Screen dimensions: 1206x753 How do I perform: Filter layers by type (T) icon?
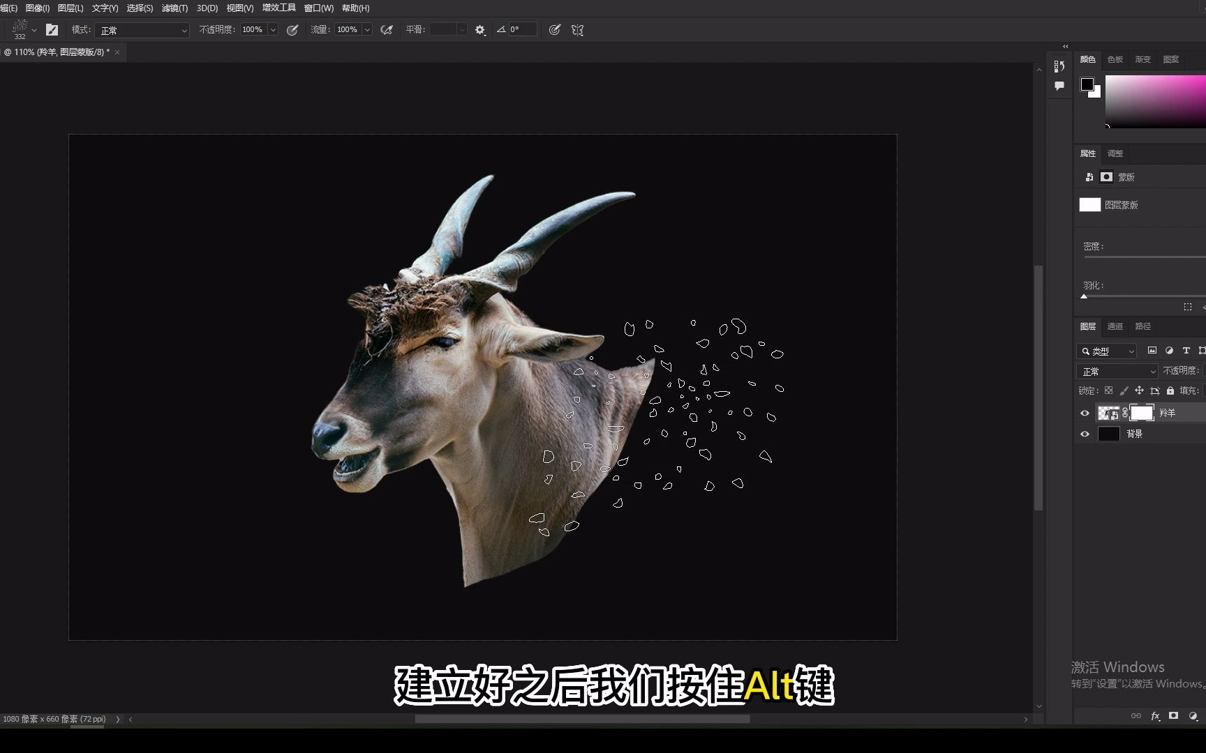1186,351
